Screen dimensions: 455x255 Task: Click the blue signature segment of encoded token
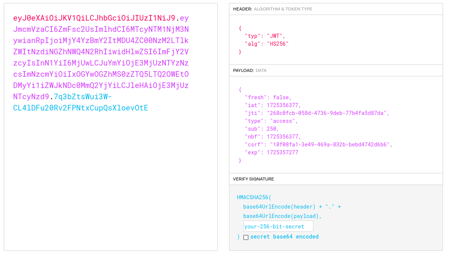pyautogui.click(x=80, y=108)
